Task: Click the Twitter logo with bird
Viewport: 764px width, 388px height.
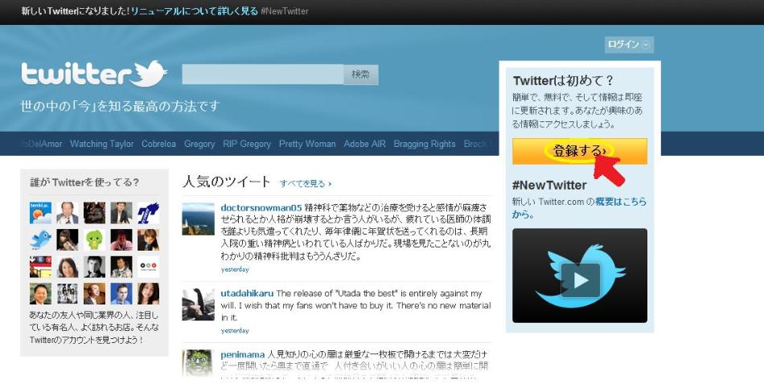Action: tap(94, 74)
